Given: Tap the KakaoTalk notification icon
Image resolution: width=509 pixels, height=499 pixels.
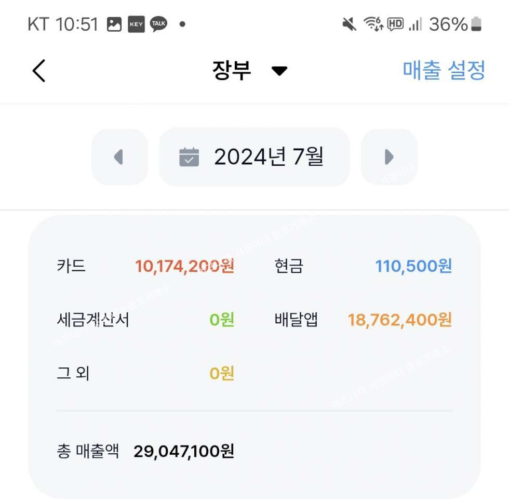Looking at the screenshot, I should coord(159,24).
